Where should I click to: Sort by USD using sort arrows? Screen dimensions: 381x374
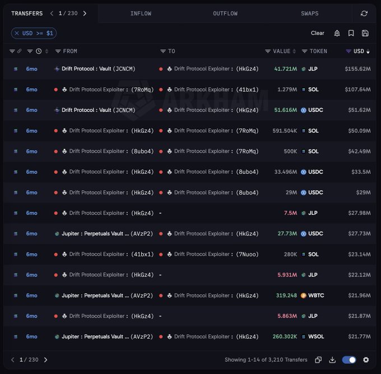tap(368, 51)
